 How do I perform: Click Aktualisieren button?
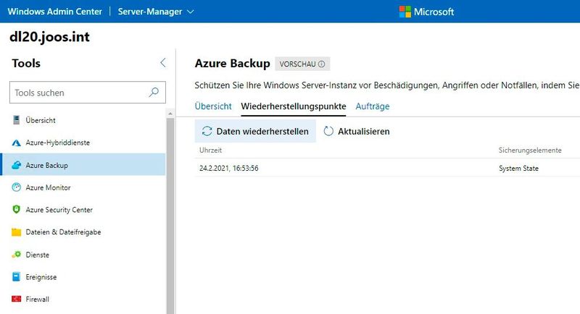356,131
